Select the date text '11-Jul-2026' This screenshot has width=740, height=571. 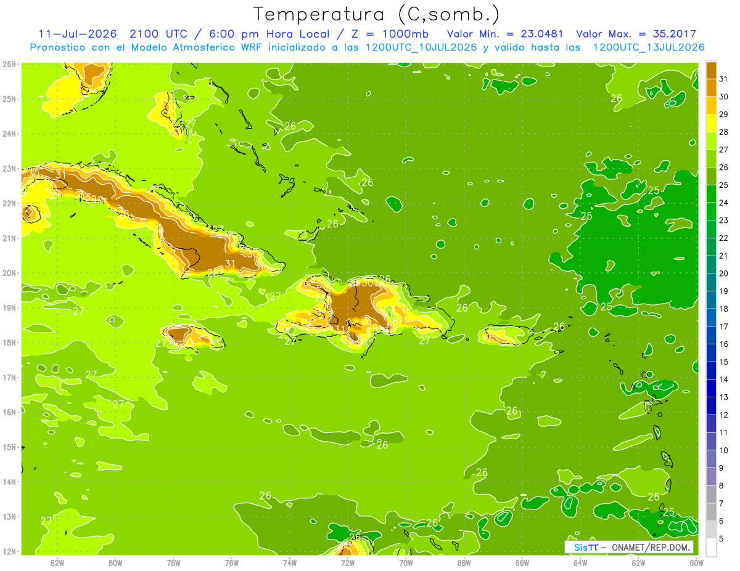78,34
